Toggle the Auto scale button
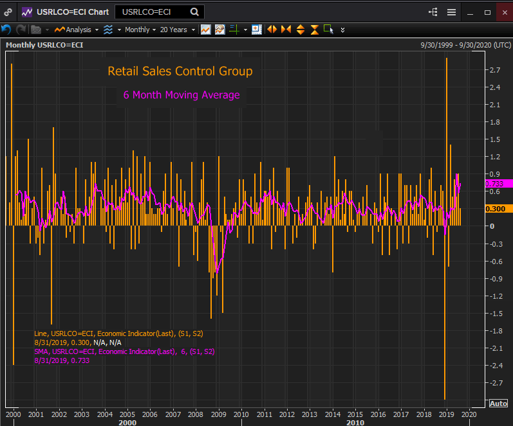Image resolution: width=513 pixels, height=426 pixels. 498,404
